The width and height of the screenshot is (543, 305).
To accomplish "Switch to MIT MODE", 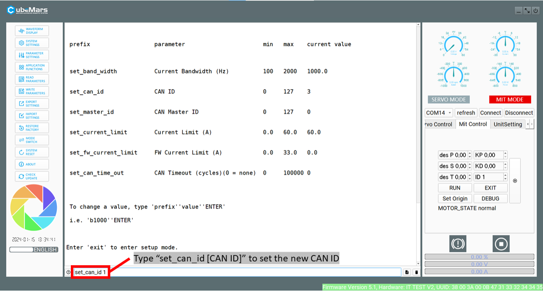I will (x=509, y=100).
